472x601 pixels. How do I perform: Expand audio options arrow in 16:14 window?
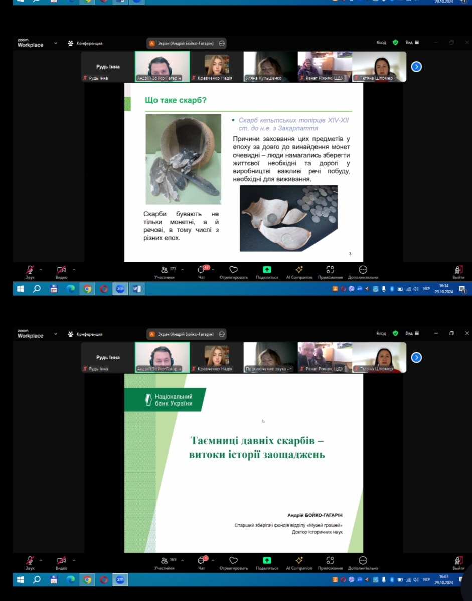[x=41, y=269]
